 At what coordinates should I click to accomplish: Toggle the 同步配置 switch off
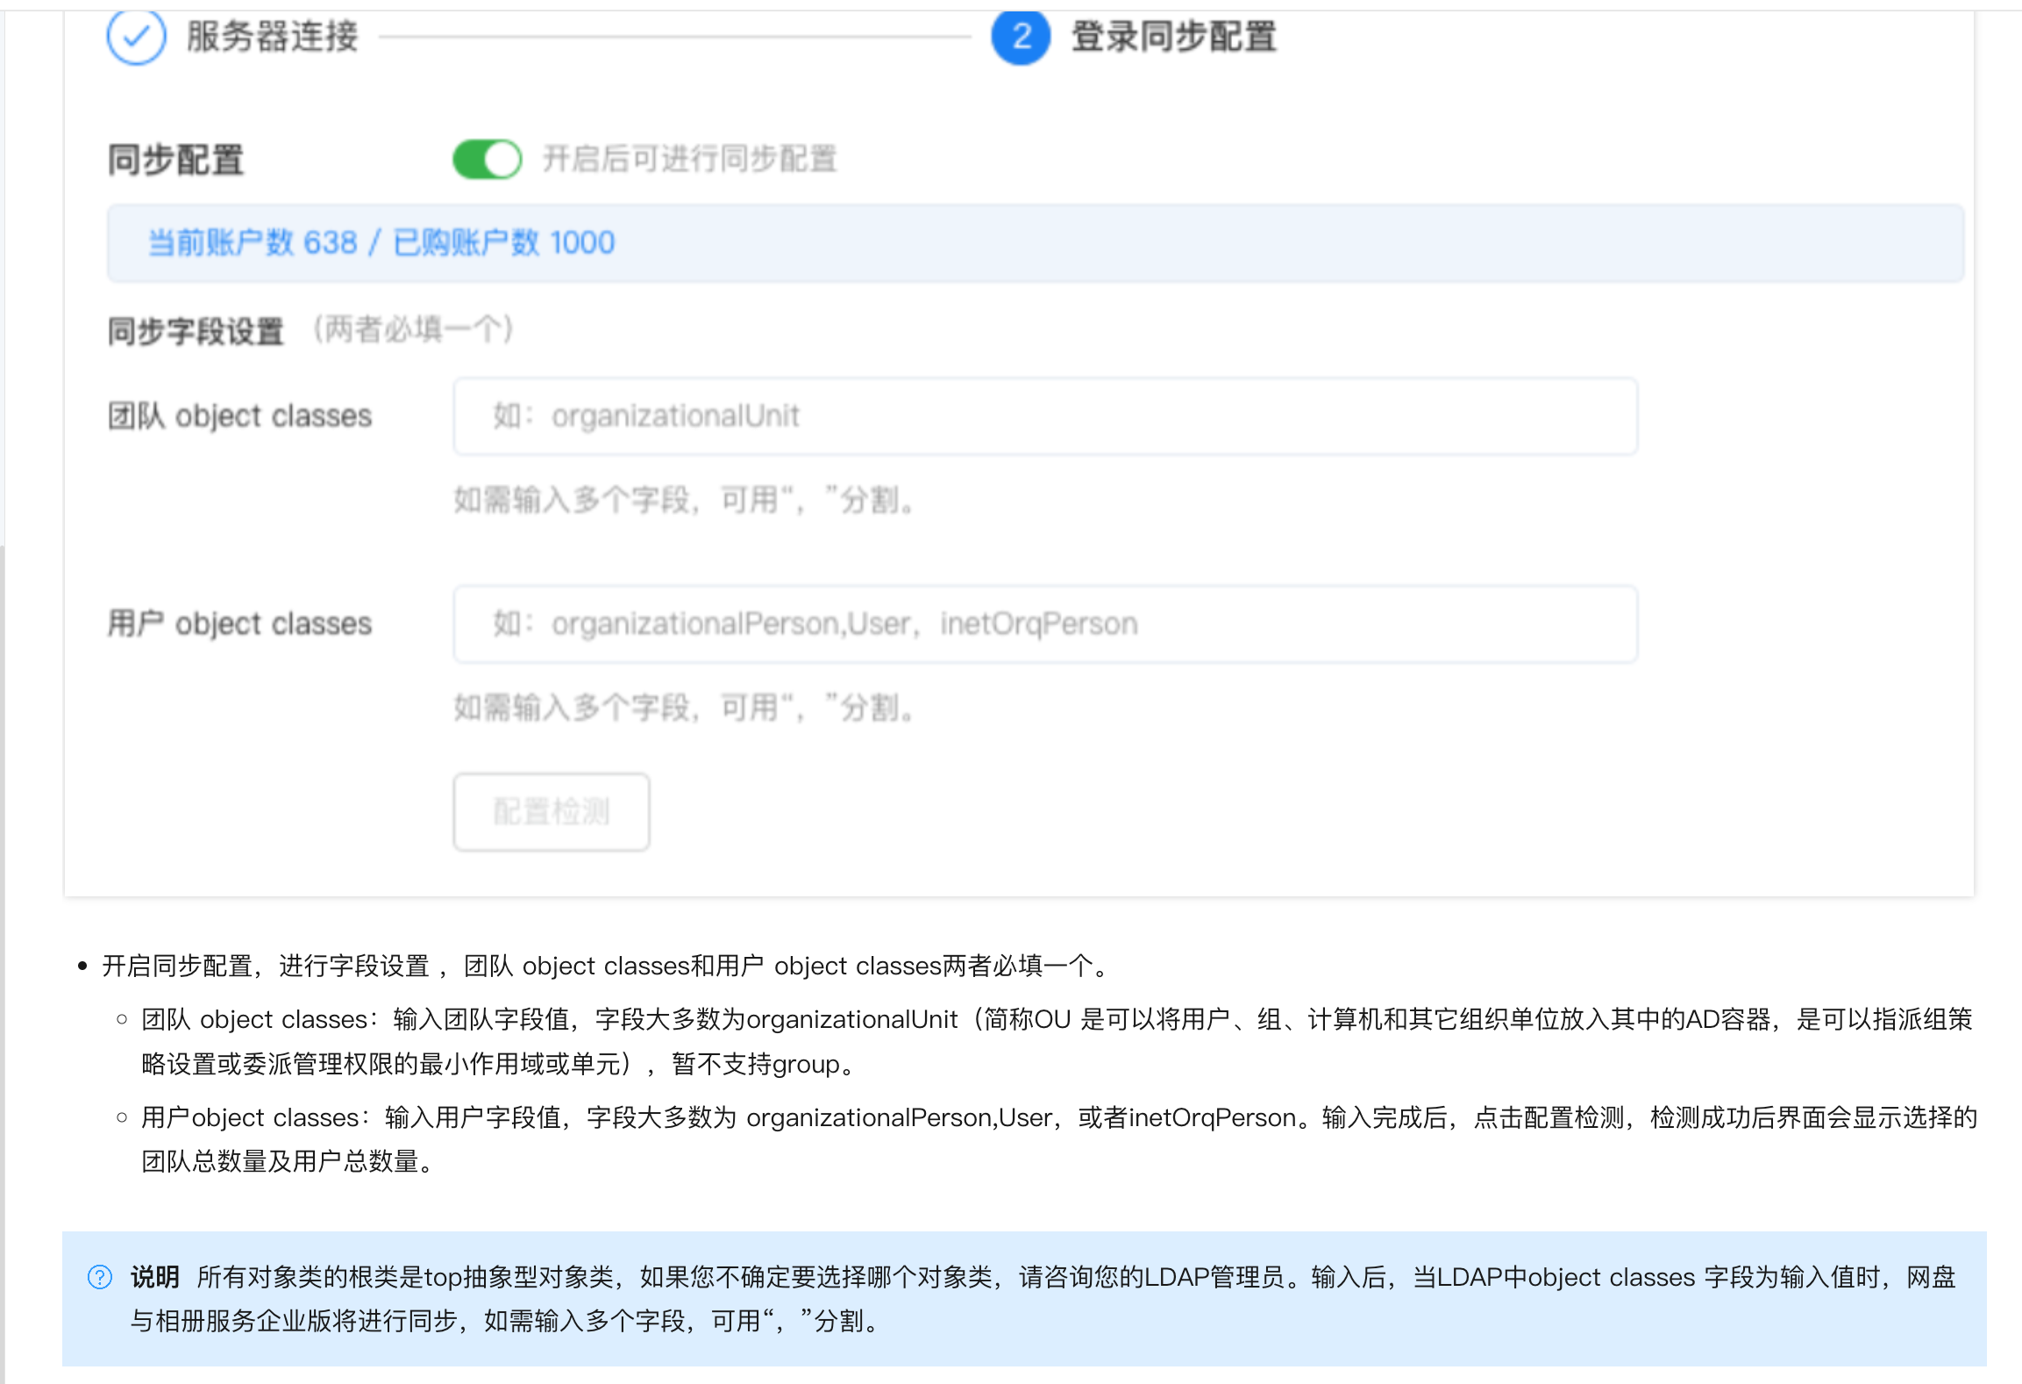tap(487, 160)
